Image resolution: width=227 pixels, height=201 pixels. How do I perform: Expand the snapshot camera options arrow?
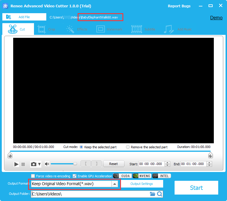pyautogui.click(x=40, y=164)
